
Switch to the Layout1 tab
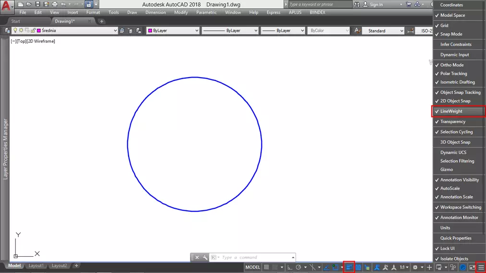[36, 265]
